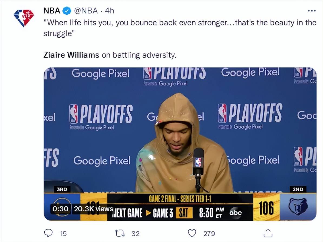View the 32 retweets count
The height and width of the screenshot is (242, 323).
click(136, 234)
